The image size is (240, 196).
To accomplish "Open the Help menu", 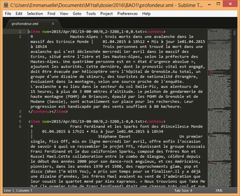I will 146,14.
